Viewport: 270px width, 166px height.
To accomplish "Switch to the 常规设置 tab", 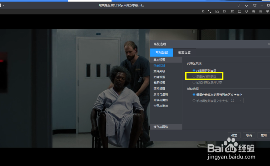I will 162,52.
